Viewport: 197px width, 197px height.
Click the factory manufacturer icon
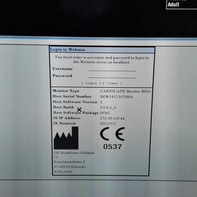(66, 138)
